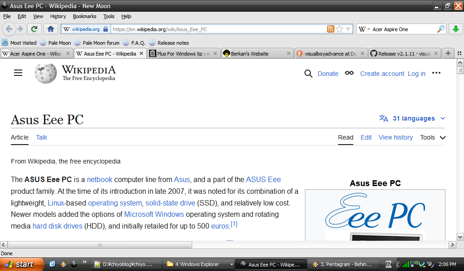The width and height of the screenshot is (464, 271).
Task: Close the Acer Aspire One tab
Action: 68,53
